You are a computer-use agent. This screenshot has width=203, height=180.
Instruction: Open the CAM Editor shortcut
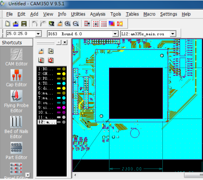[16, 57]
